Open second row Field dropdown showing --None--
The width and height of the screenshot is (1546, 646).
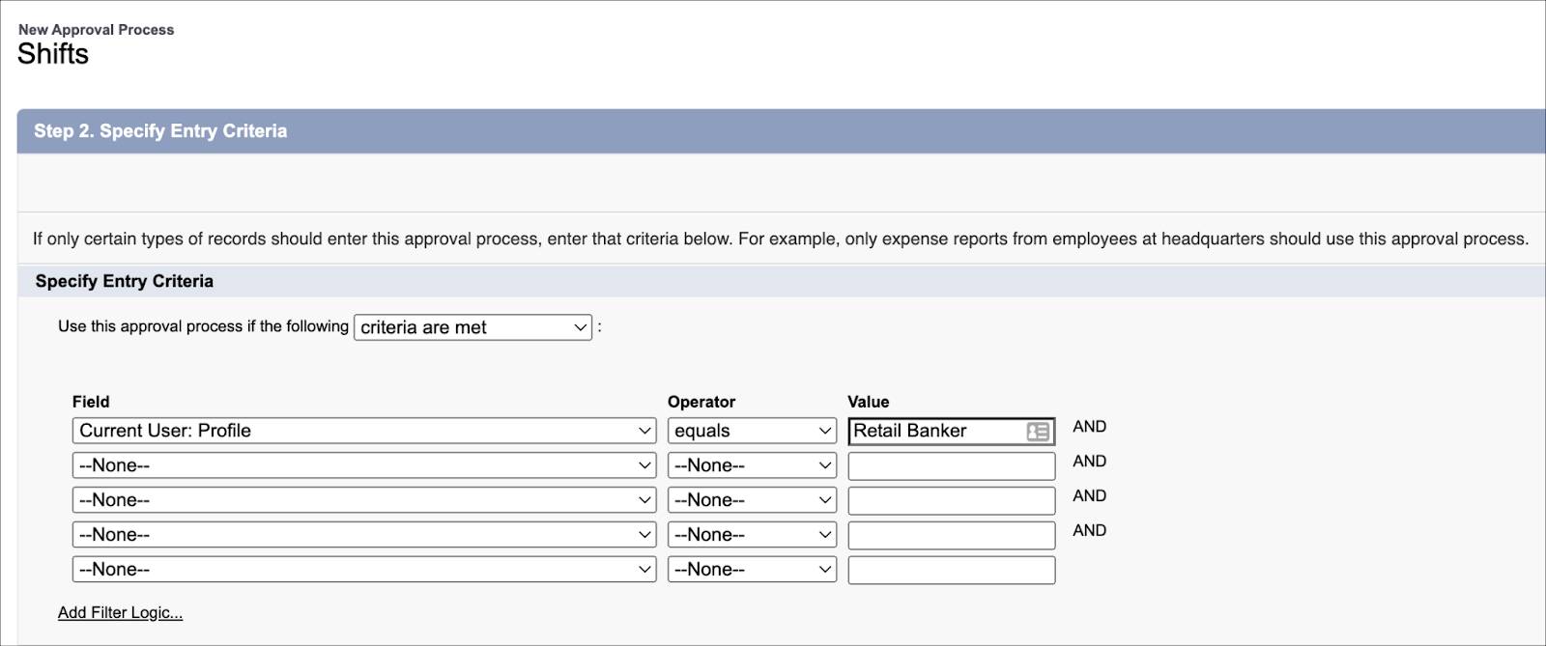364,465
